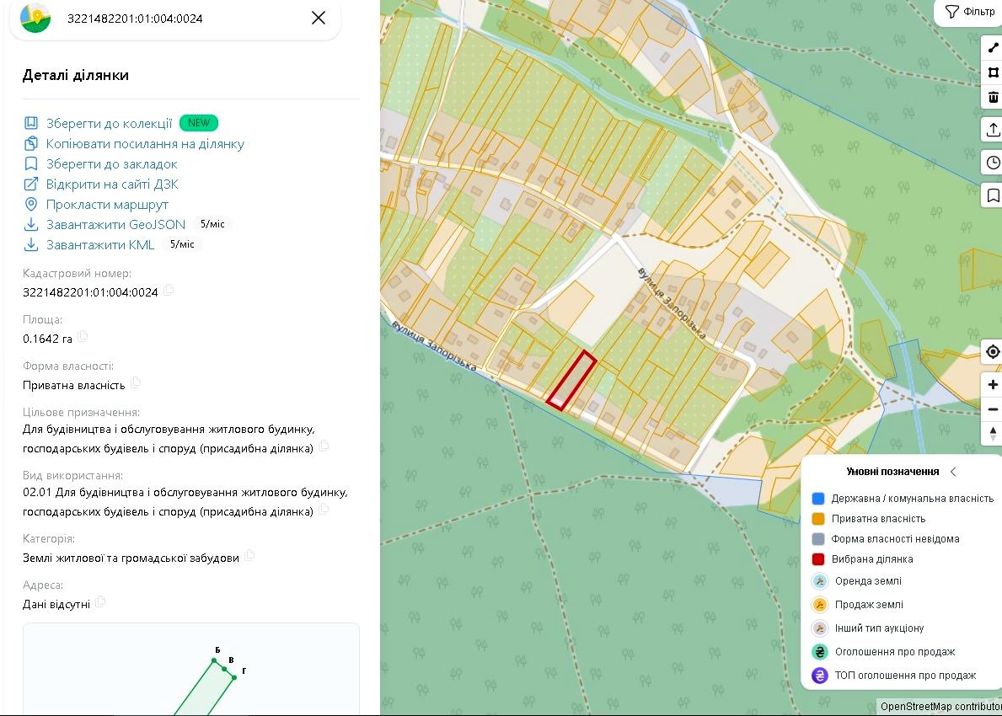Screen dimensions: 1002x716
Task: Zoom in on the map
Action: coord(993,384)
